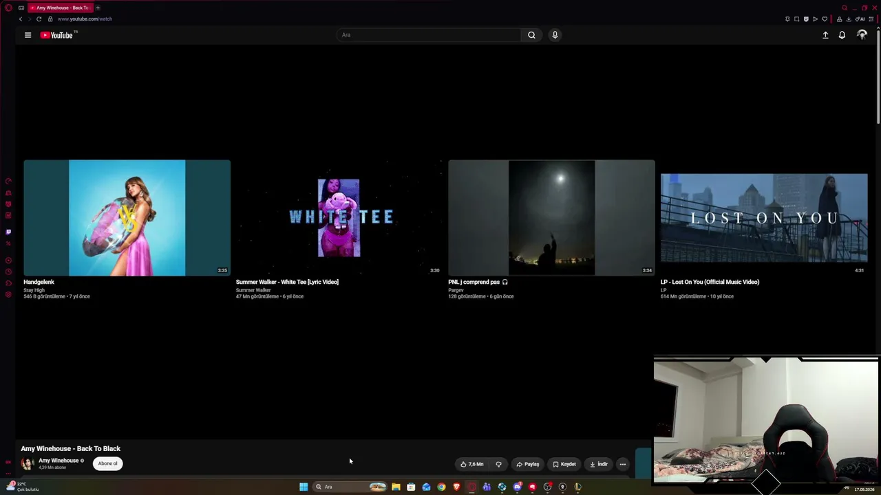881x495 pixels.
Task: Open File Explorer from the taskbar
Action: coord(396,487)
